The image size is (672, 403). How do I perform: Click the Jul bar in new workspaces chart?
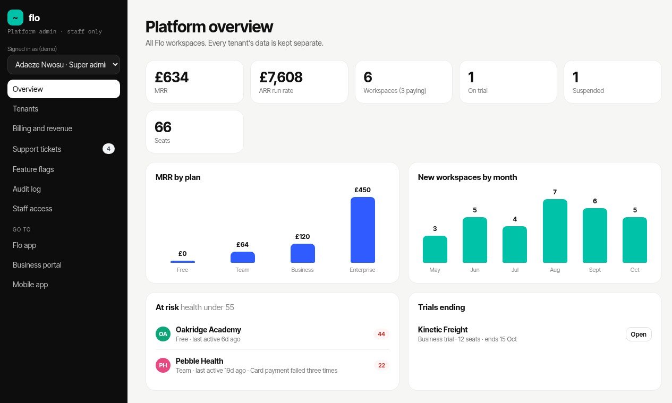pos(515,245)
